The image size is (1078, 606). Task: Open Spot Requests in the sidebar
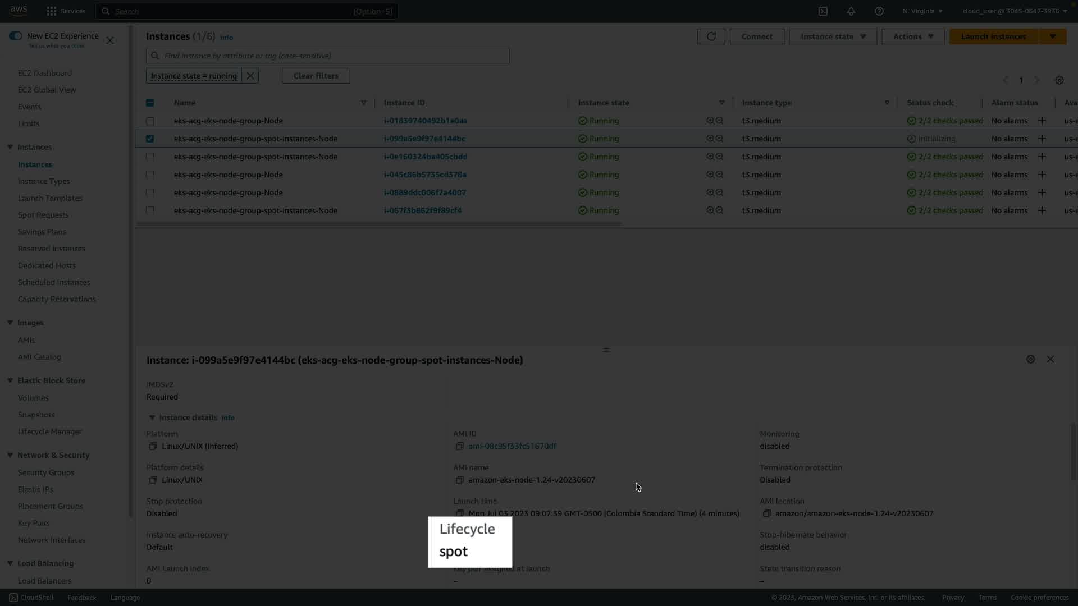[x=43, y=215]
